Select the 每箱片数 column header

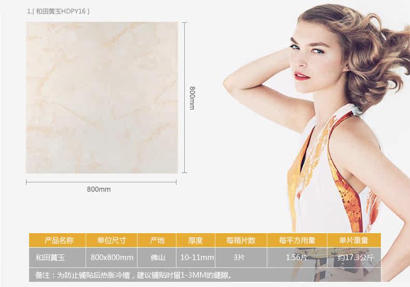(240, 240)
